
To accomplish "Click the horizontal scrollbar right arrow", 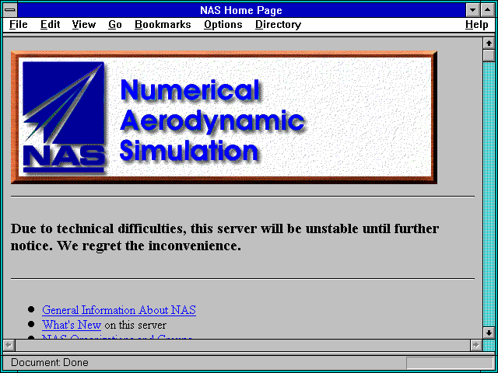I will (x=476, y=345).
